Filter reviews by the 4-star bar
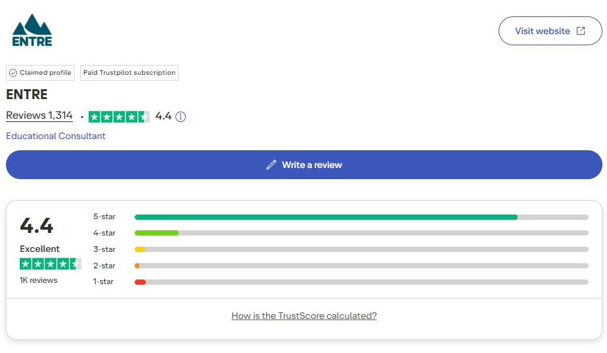The image size is (607, 353). (x=361, y=233)
